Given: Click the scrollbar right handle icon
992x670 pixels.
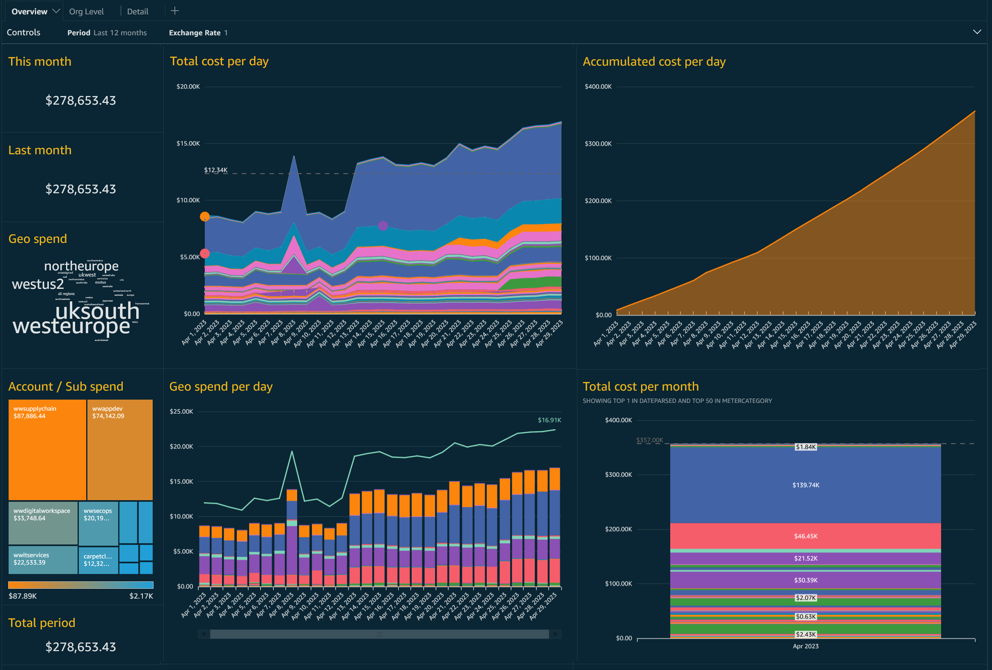Looking at the screenshot, I should (555, 634).
